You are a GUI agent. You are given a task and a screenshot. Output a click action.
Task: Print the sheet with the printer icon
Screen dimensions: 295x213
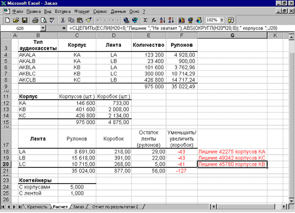(x=35, y=20)
